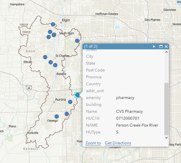Image resolution: width=181 pixels, height=163 pixels.
Task: Click the Aurora city label
Action: pos(60,100)
